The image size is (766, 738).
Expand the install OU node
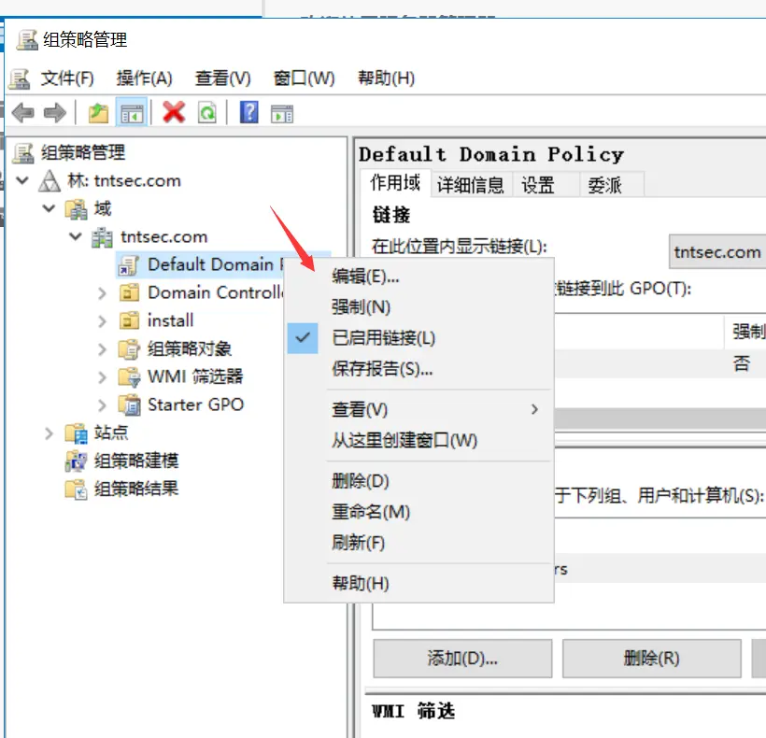[x=102, y=321]
